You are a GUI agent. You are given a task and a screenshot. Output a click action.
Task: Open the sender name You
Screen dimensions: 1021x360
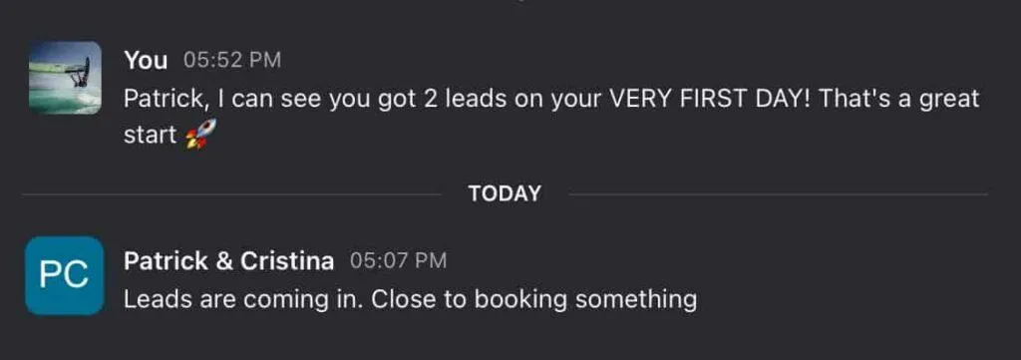point(146,61)
